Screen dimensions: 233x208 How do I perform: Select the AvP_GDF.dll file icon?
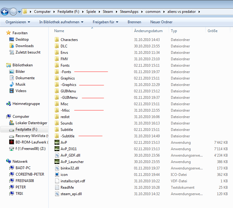(x=57, y=155)
